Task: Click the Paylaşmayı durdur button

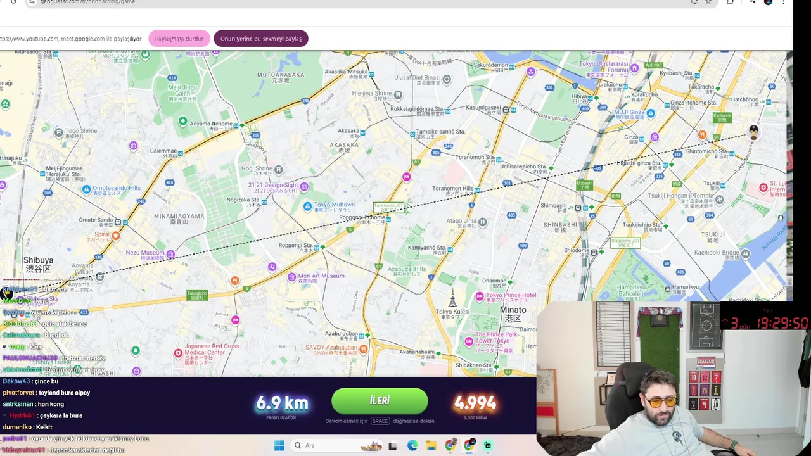Action: 179,39
